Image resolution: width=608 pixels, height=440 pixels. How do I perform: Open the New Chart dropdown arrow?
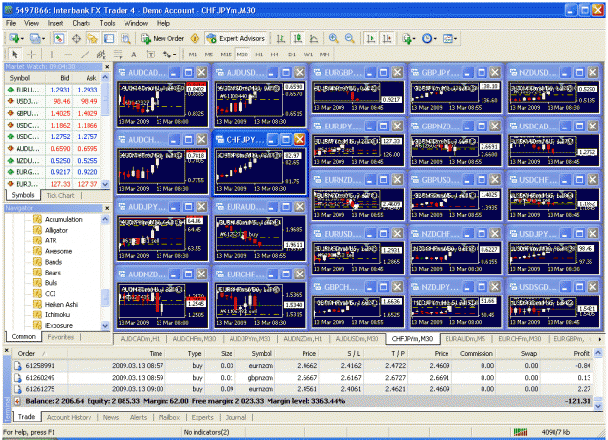(22, 38)
